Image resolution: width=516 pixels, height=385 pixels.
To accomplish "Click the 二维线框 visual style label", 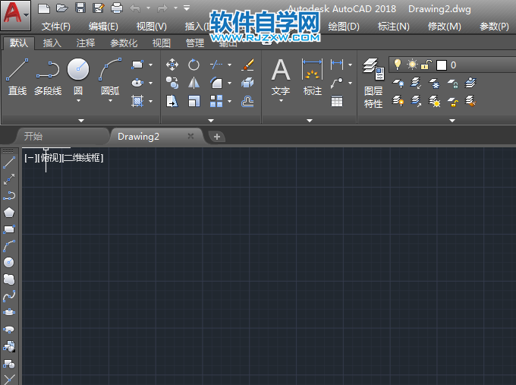I will (x=83, y=158).
